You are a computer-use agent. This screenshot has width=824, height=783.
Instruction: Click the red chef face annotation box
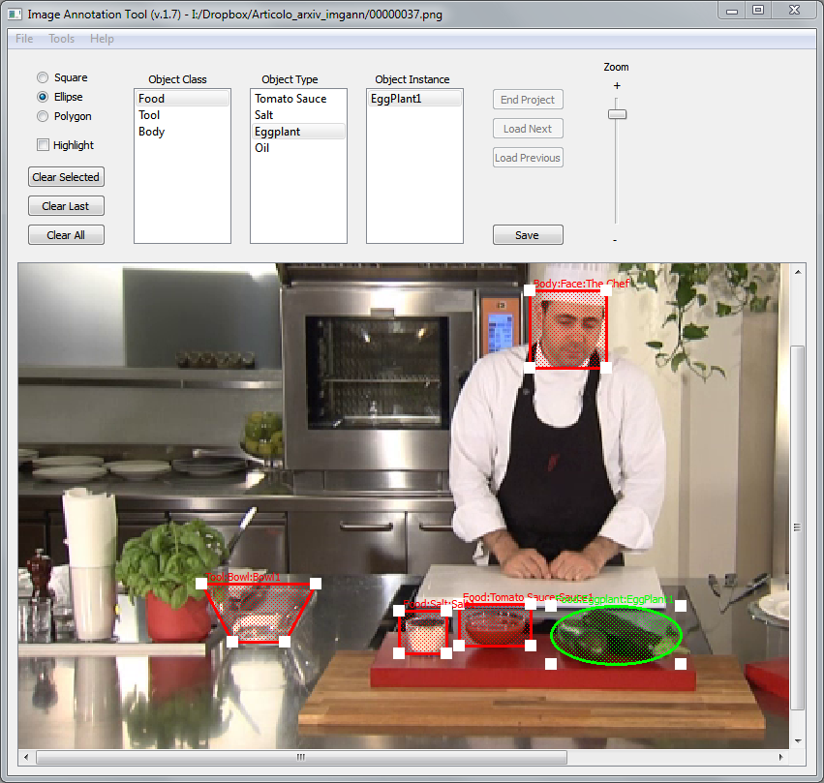(568, 330)
